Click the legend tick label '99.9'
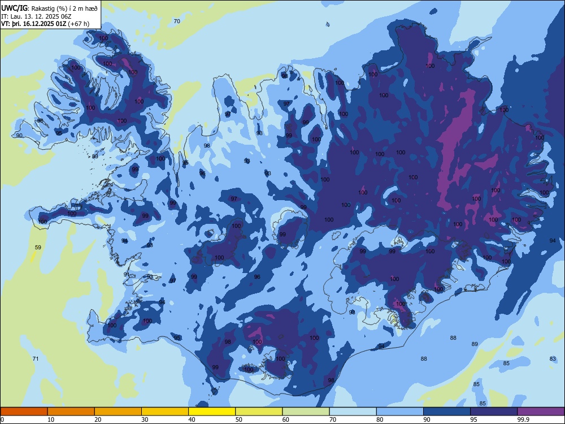 [x=523, y=419]
